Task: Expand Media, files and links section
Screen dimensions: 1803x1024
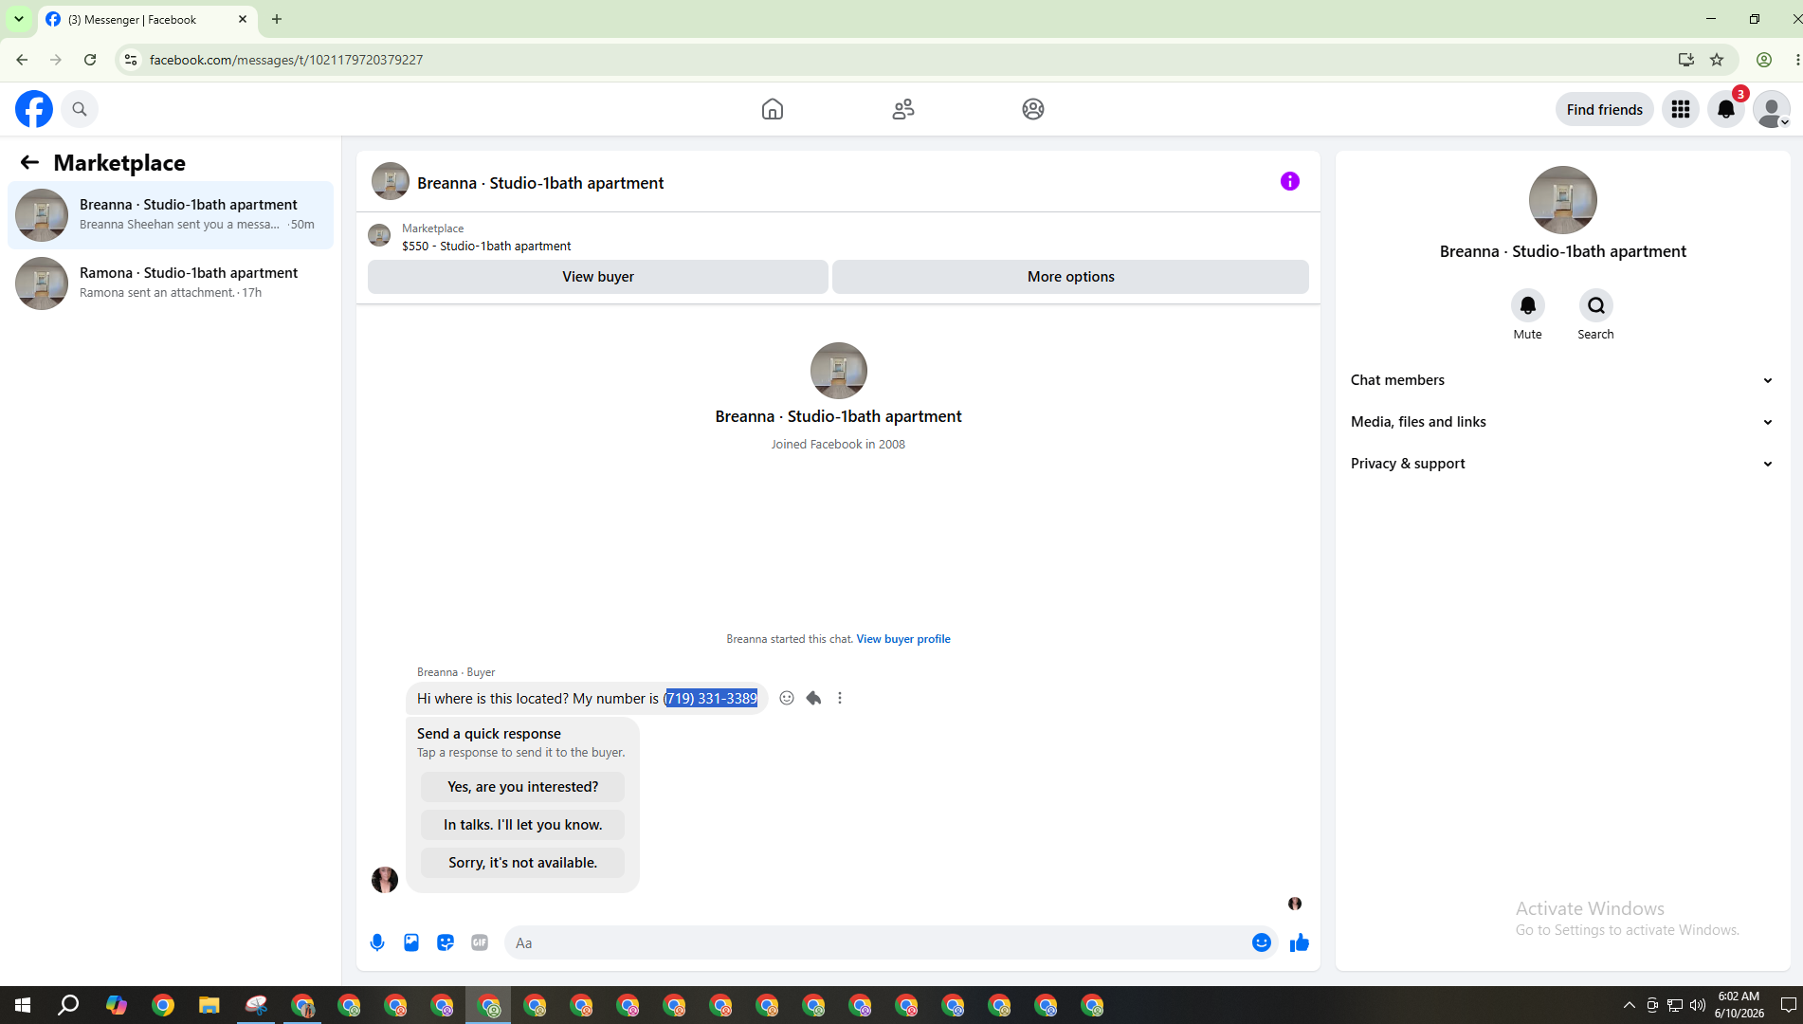Action: pos(1562,422)
